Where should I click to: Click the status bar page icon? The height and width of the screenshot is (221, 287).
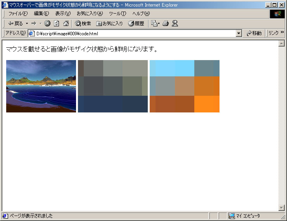tap(5, 216)
